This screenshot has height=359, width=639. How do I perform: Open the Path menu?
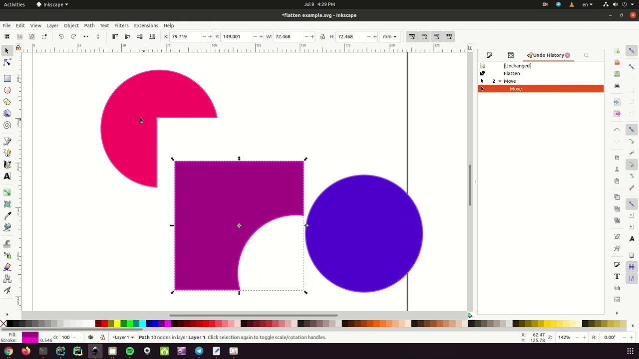click(x=89, y=25)
